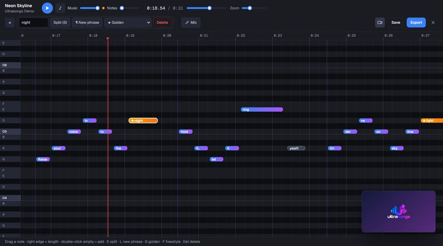Select the 'line' note
This screenshot has height=246, width=443.
coord(412,132)
